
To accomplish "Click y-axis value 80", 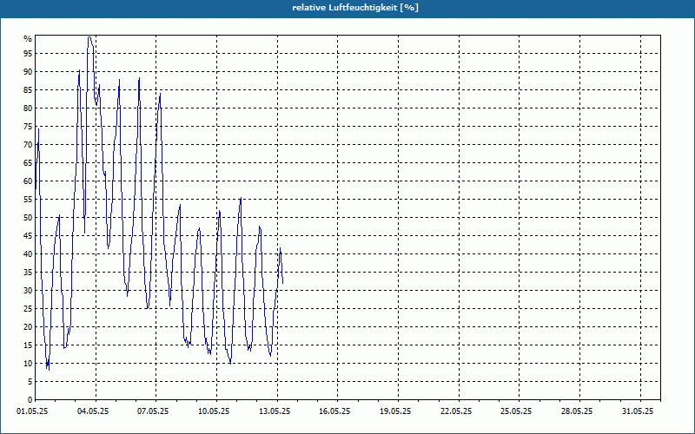I will pyautogui.click(x=28, y=108).
